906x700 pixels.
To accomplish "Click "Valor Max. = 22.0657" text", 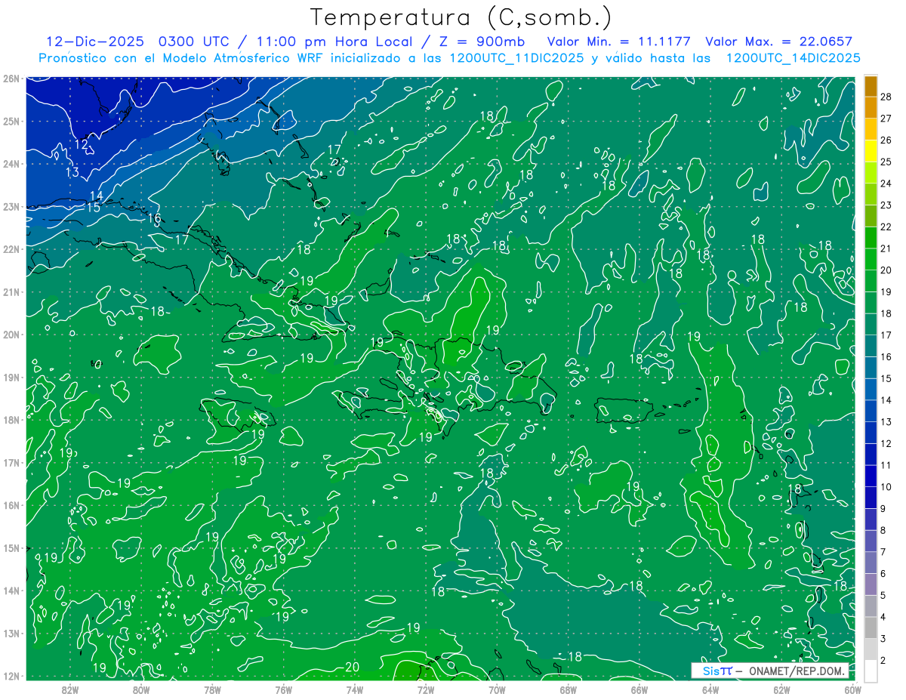I will pyautogui.click(x=778, y=42).
